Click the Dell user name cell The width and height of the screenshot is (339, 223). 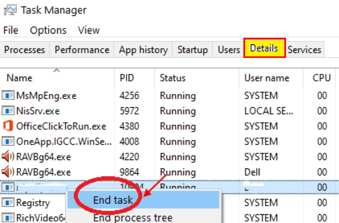(252, 172)
